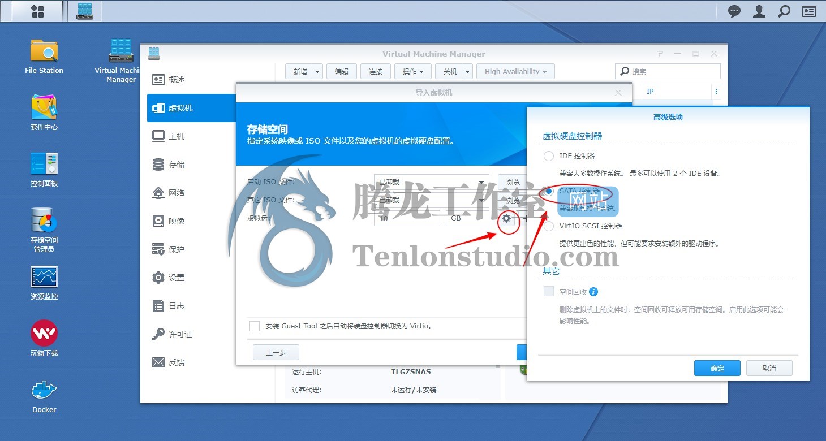
Task: Click the 搜索 search field
Action: (x=668, y=71)
